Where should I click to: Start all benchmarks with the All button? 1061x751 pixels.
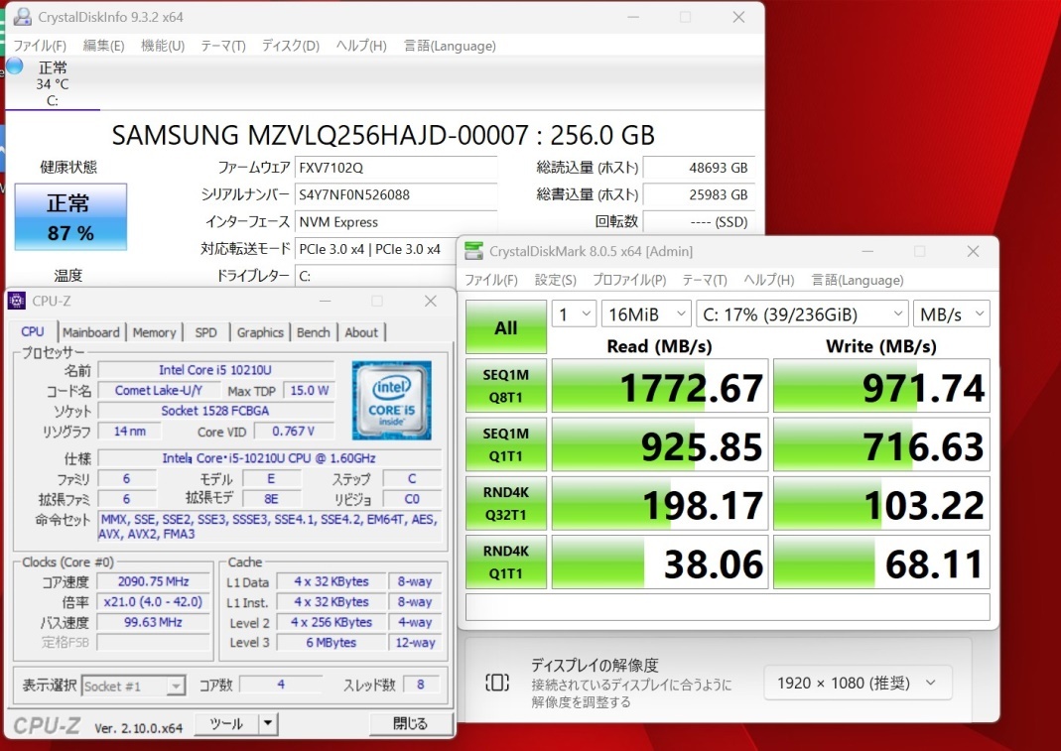pos(506,327)
